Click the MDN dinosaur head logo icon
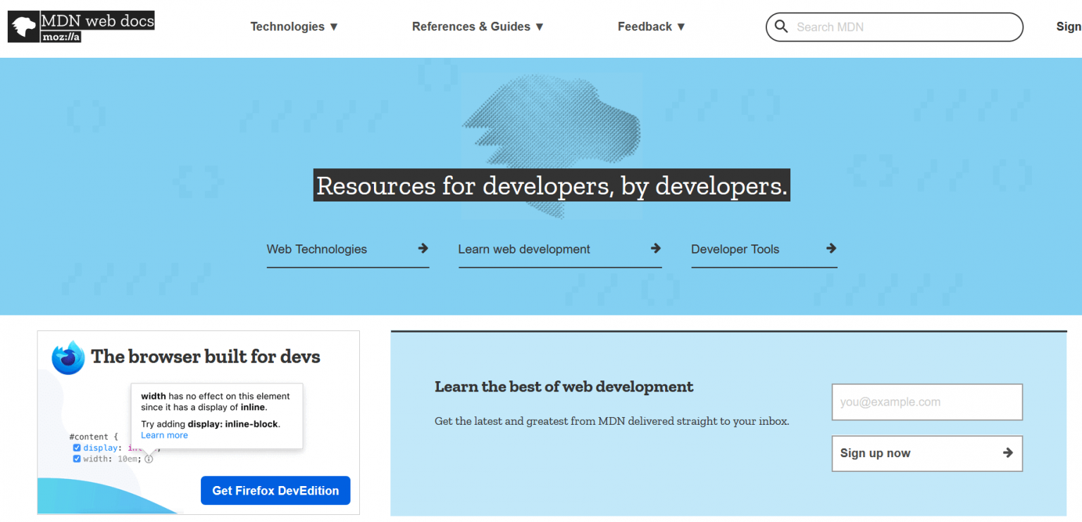 coord(23,27)
